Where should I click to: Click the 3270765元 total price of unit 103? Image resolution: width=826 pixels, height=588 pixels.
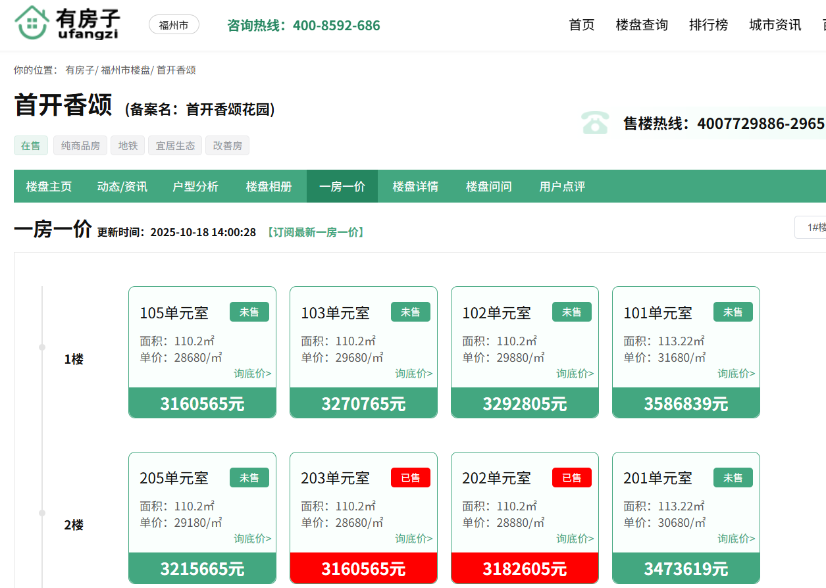[363, 403]
